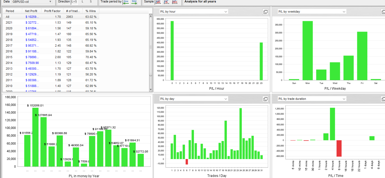Click the $ 152056.01 yearly bar
The image size is (385, 178).
coord(35,137)
